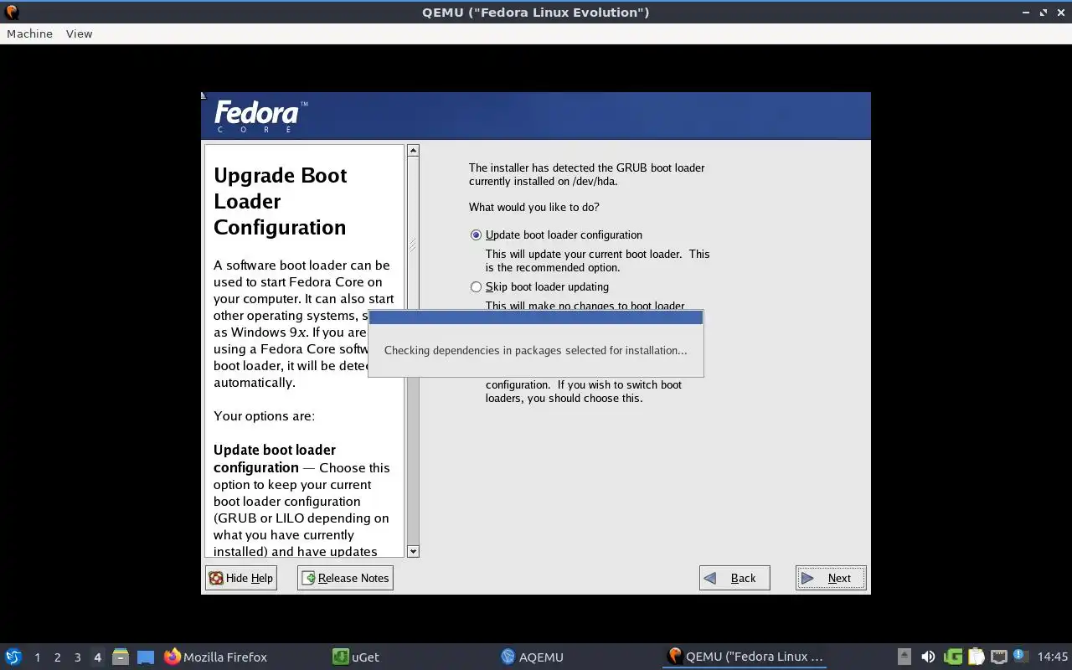Click 'Your options are:' text
This screenshot has height=670, width=1072.
(x=264, y=416)
